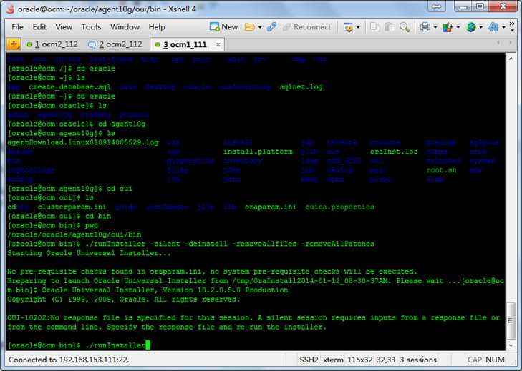Expand the color scheme dropdown arrow

(458, 27)
